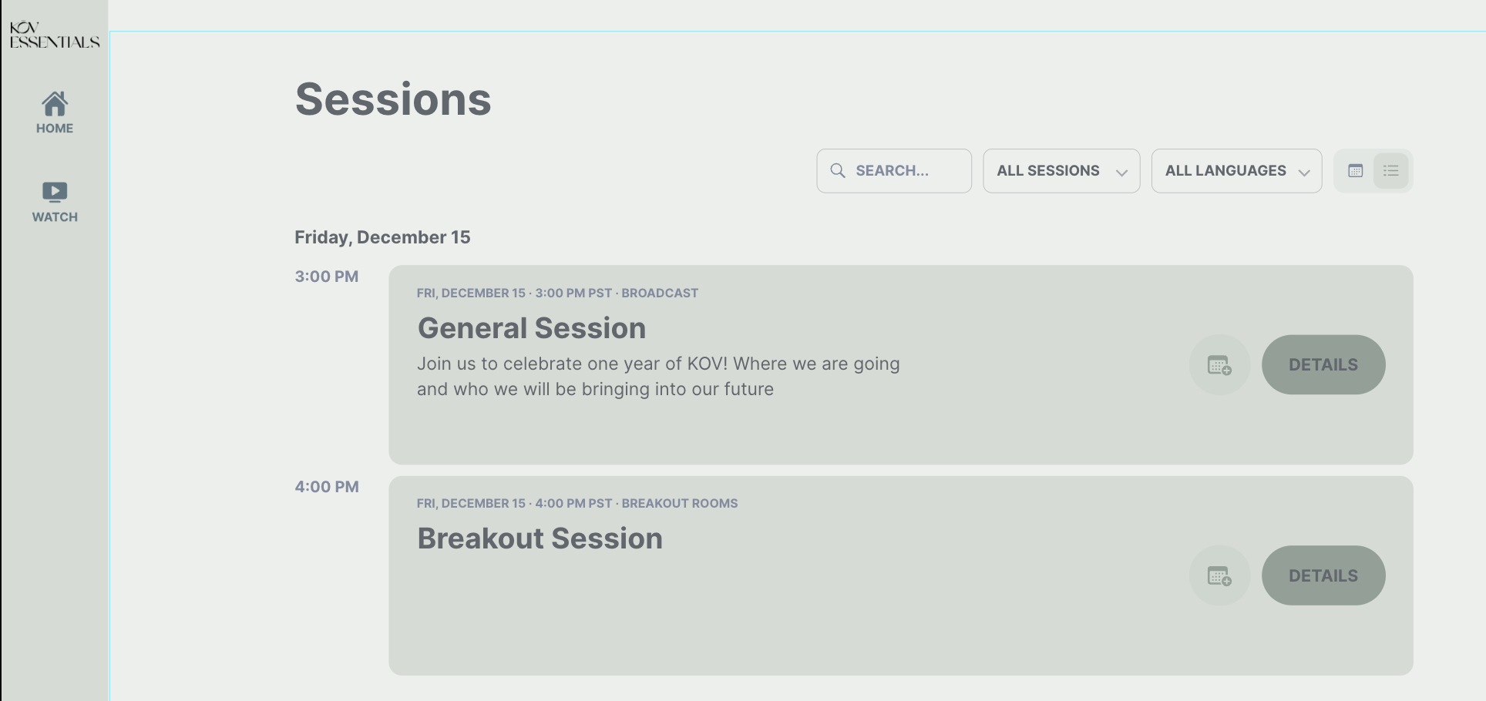Switch to calendar grid view
The width and height of the screenshot is (1486, 701).
[1356, 171]
